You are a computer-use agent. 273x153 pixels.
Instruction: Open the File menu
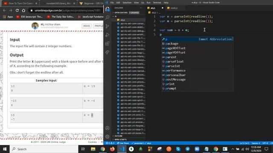tap(112, 3)
